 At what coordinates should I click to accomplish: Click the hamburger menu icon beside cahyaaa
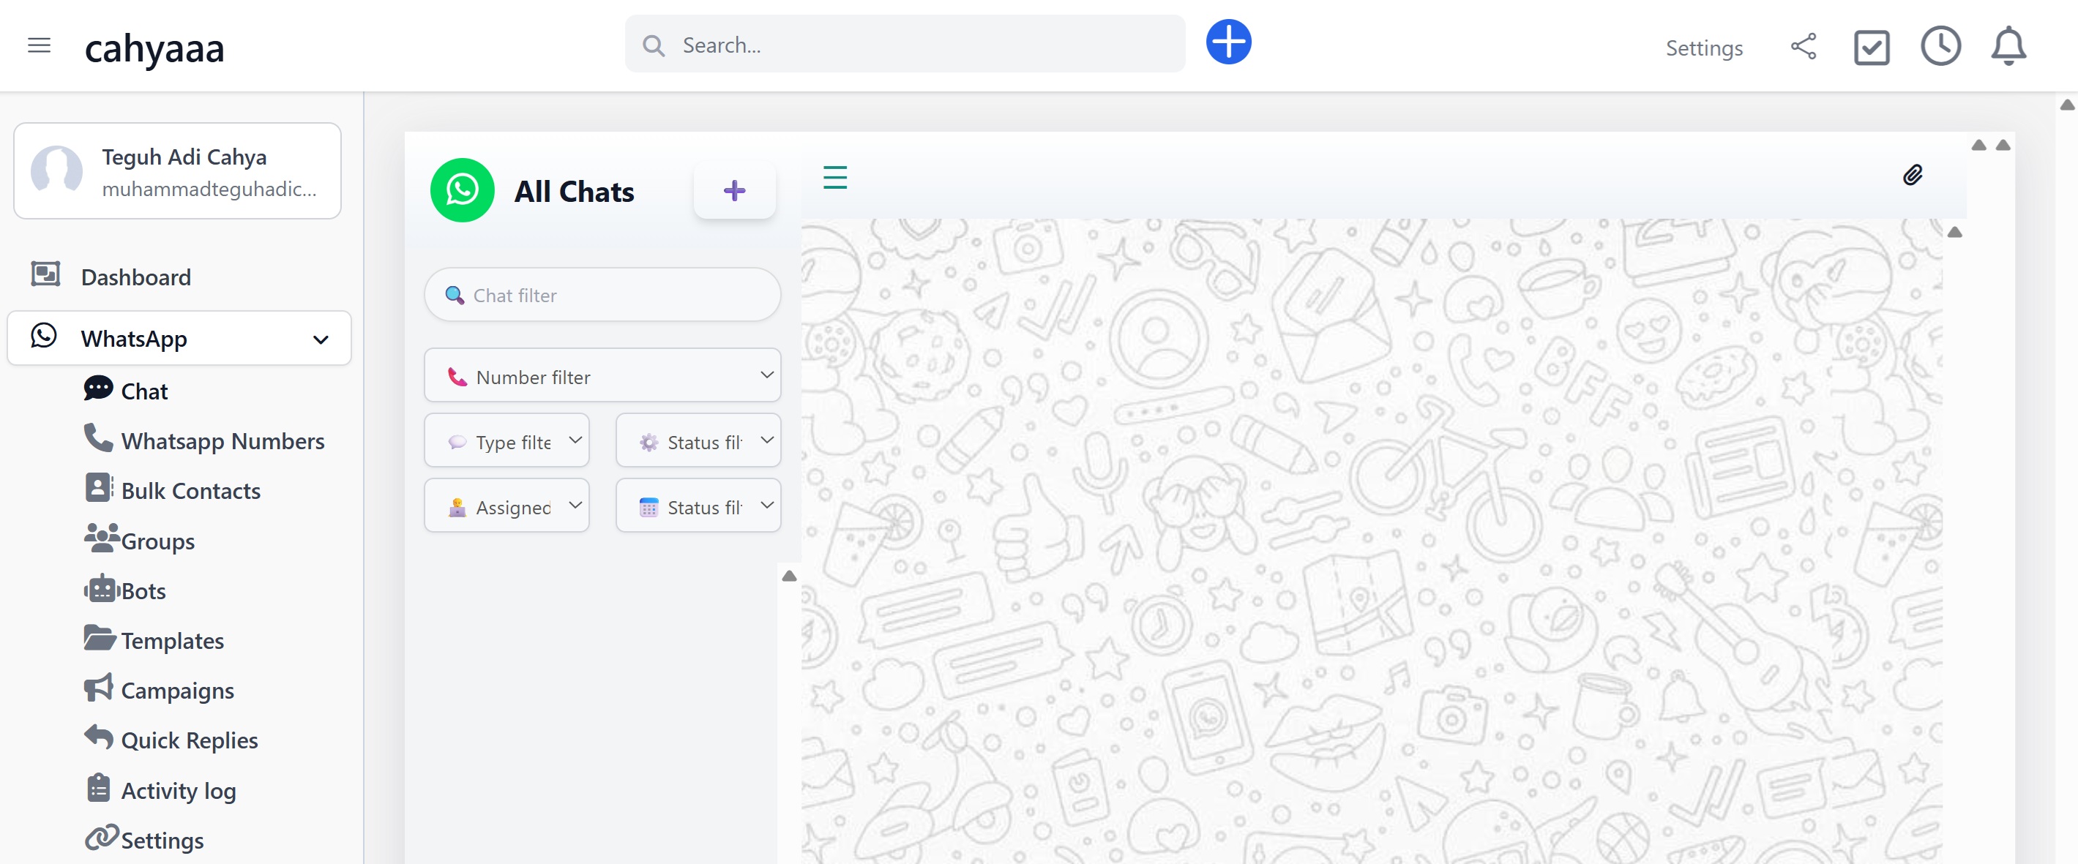(39, 46)
